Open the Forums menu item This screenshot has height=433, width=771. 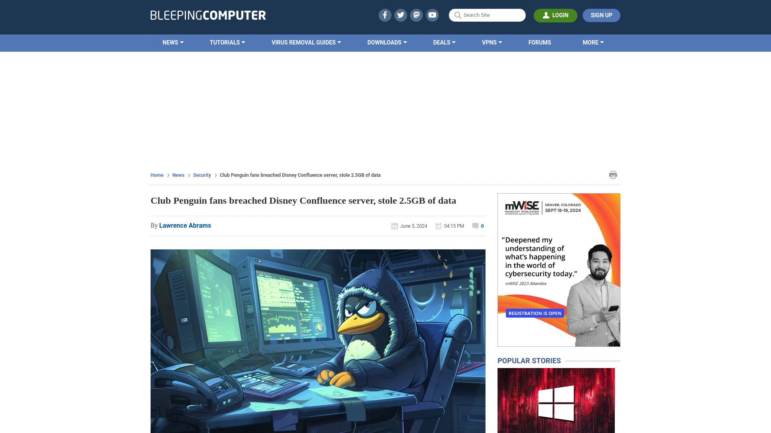click(x=540, y=42)
